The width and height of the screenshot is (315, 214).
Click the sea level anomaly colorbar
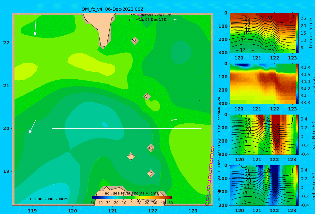pos(132,198)
